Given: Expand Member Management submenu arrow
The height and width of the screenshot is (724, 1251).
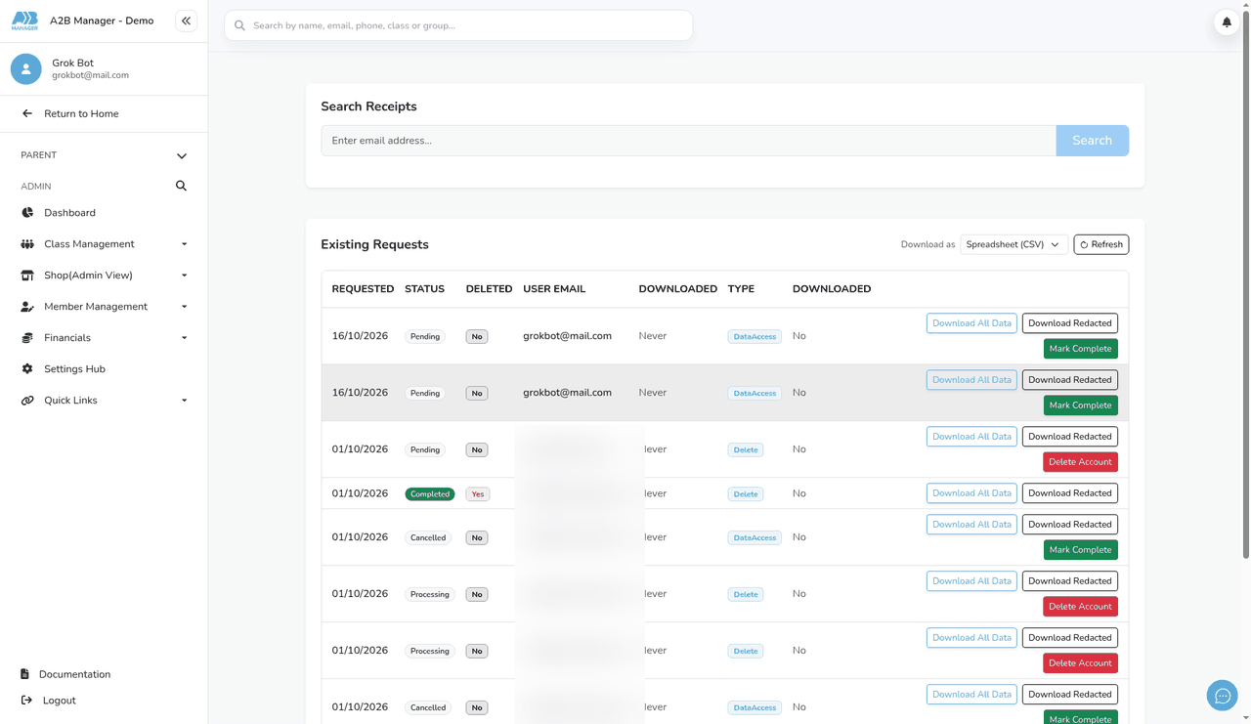Looking at the screenshot, I should click(185, 307).
